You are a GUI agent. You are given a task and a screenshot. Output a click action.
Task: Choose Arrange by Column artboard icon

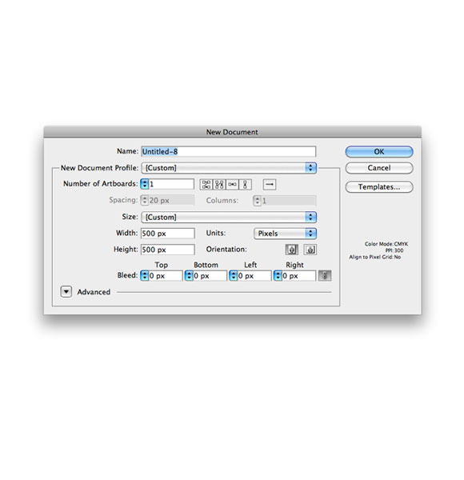click(x=245, y=184)
